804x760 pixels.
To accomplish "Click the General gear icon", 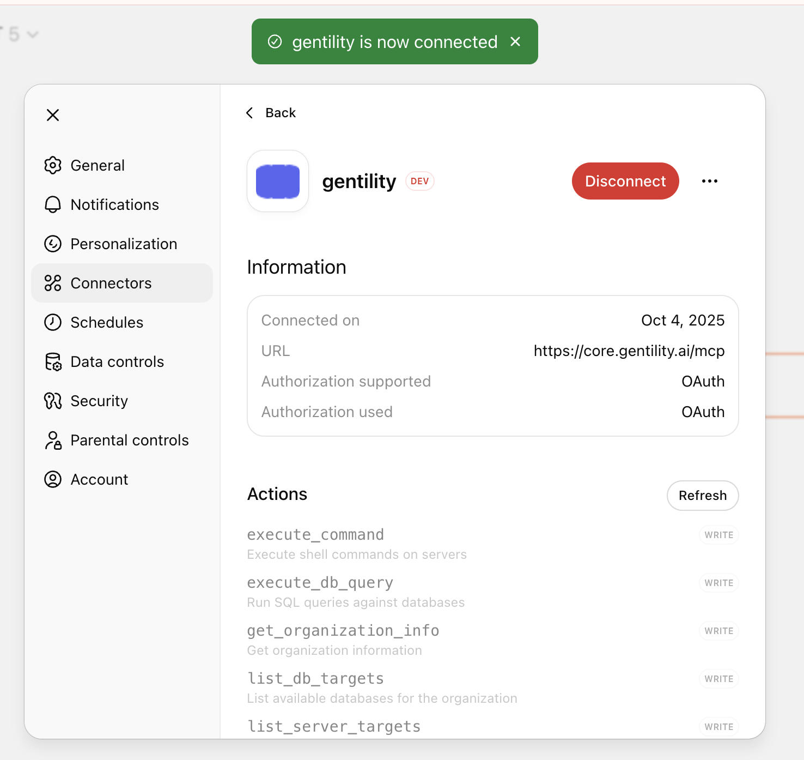I will 53,165.
